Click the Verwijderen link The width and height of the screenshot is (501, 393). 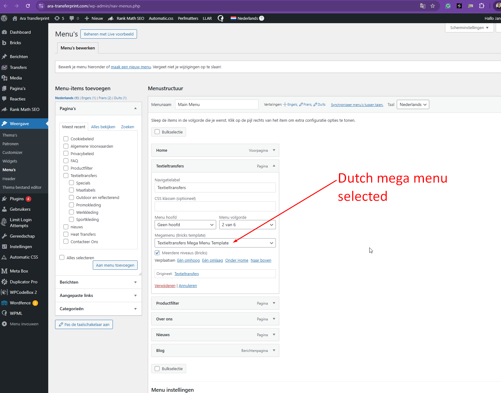165,285
